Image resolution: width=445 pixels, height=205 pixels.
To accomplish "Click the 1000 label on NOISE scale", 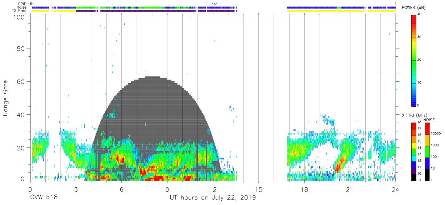I will [435, 145].
